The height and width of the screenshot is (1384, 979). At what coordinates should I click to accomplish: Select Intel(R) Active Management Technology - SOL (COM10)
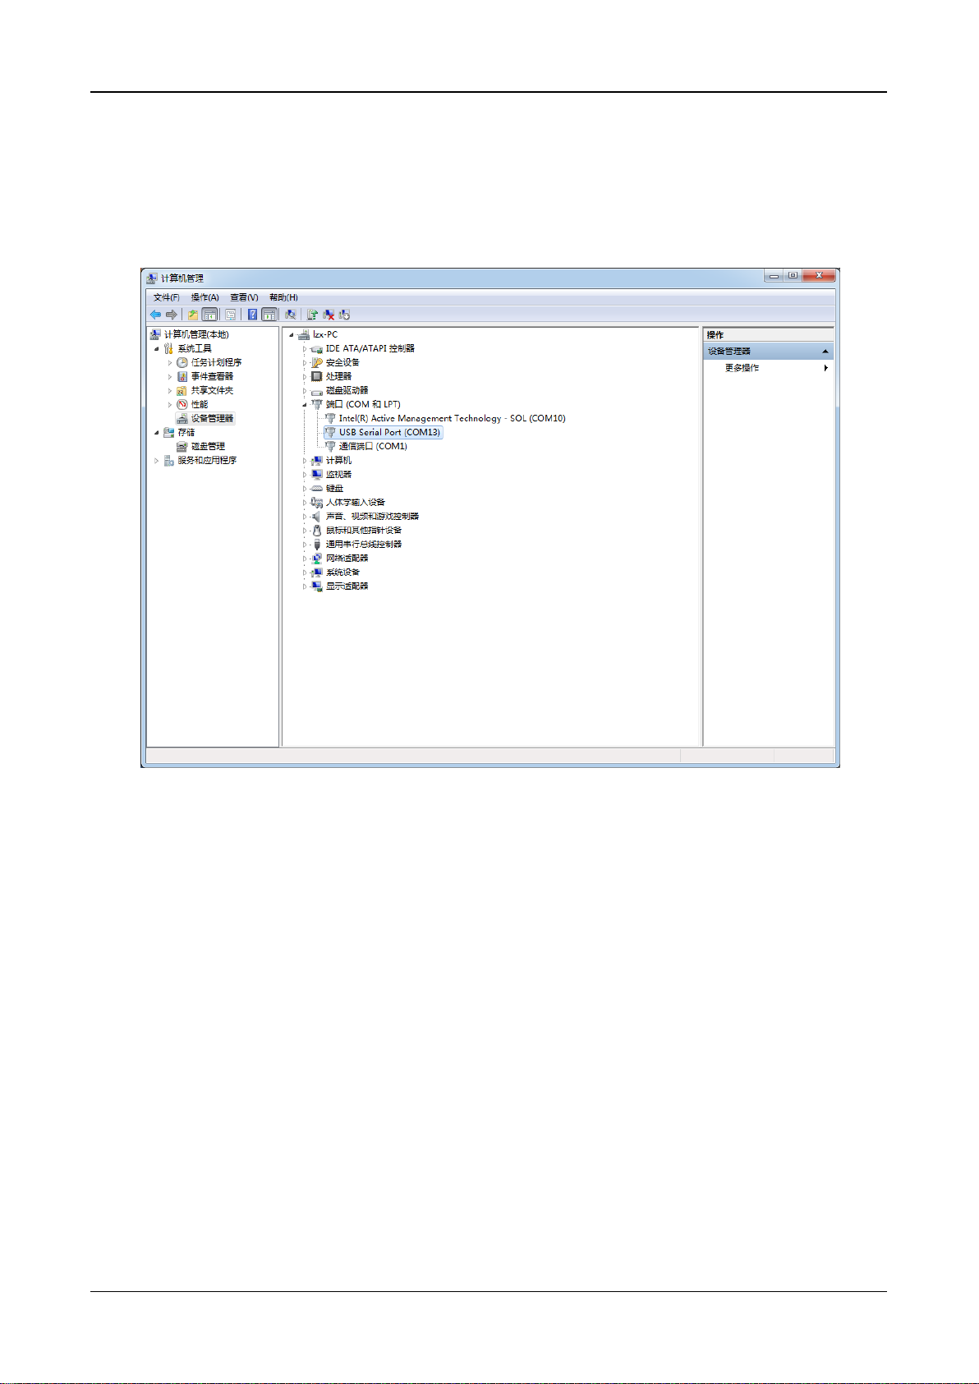(x=452, y=418)
